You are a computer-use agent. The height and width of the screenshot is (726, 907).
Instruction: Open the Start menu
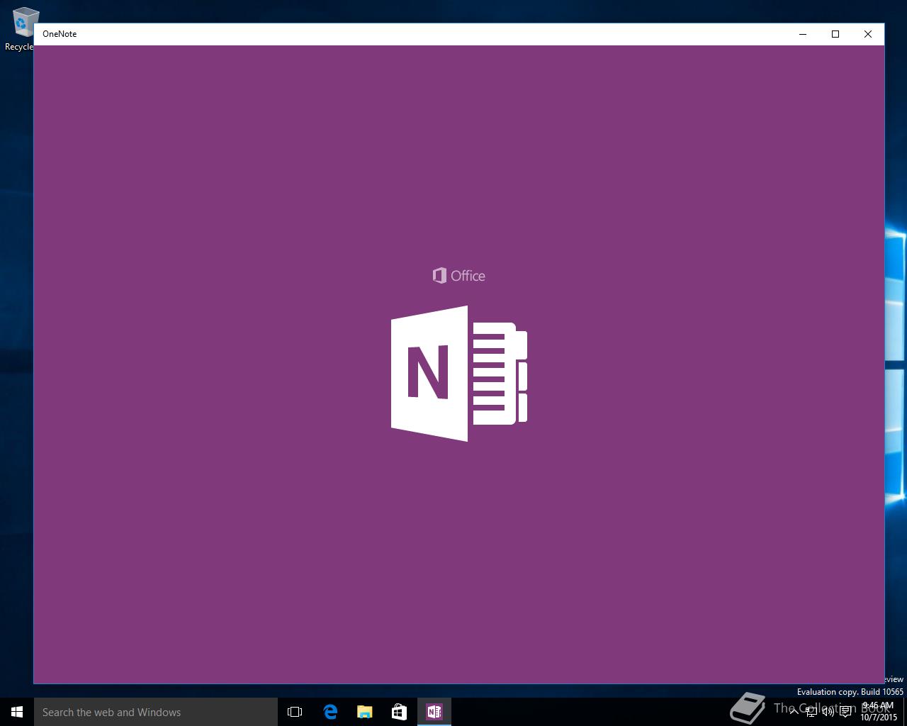click(x=17, y=712)
